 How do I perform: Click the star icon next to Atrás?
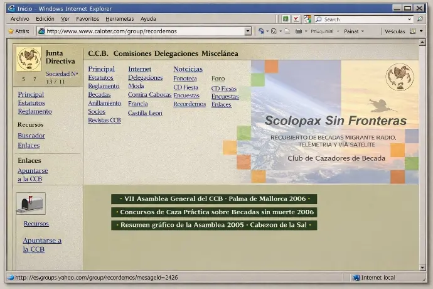tap(11, 31)
